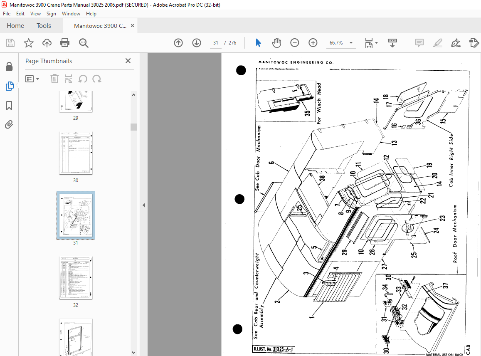The width and height of the screenshot is (481, 356).
Task: Open the Edit menu
Action: (x=20, y=13)
